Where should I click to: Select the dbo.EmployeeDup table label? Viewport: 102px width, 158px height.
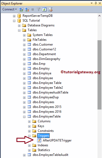[46, 97]
